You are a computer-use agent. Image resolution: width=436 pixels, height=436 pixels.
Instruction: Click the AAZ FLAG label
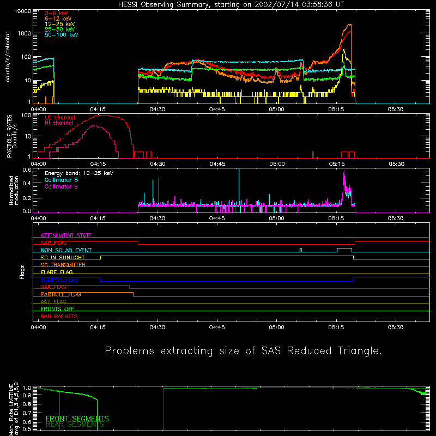tap(53, 301)
